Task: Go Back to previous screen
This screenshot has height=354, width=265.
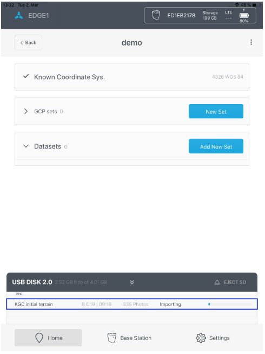Action: [x=28, y=42]
